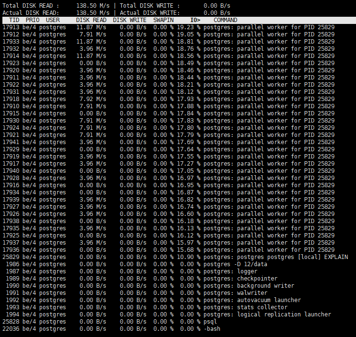The height and width of the screenshot is (337, 356).
Task: Select TID 17933 in process list
Action: coord(11,42)
